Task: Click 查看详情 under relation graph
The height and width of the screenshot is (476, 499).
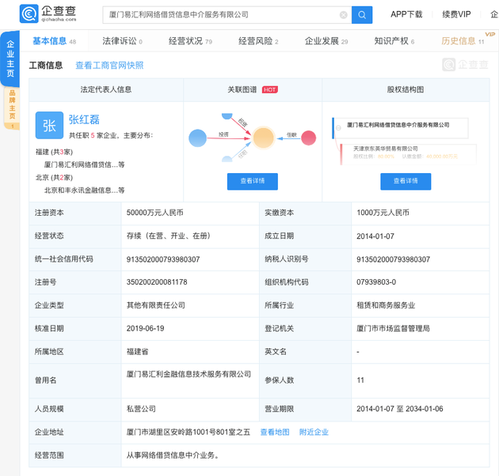Action: 253,181
